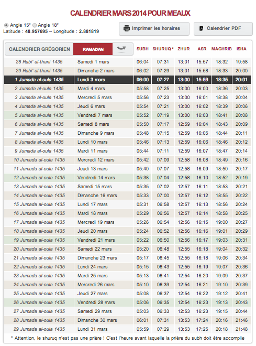The height and width of the screenshot is (346, 256).
Task: Switch to the Ramadan tab
Action: coord(93,49)
